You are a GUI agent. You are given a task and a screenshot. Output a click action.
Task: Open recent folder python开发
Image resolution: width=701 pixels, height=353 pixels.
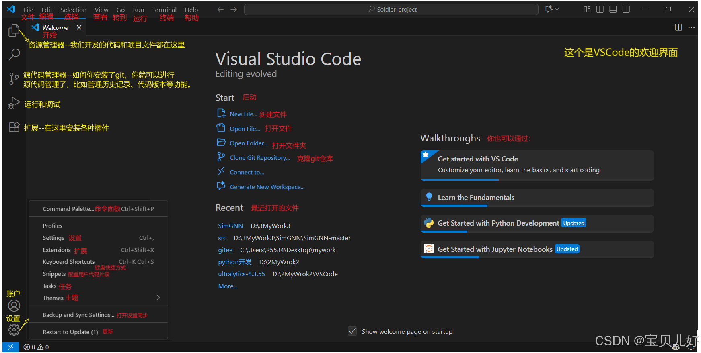[235, 262]
